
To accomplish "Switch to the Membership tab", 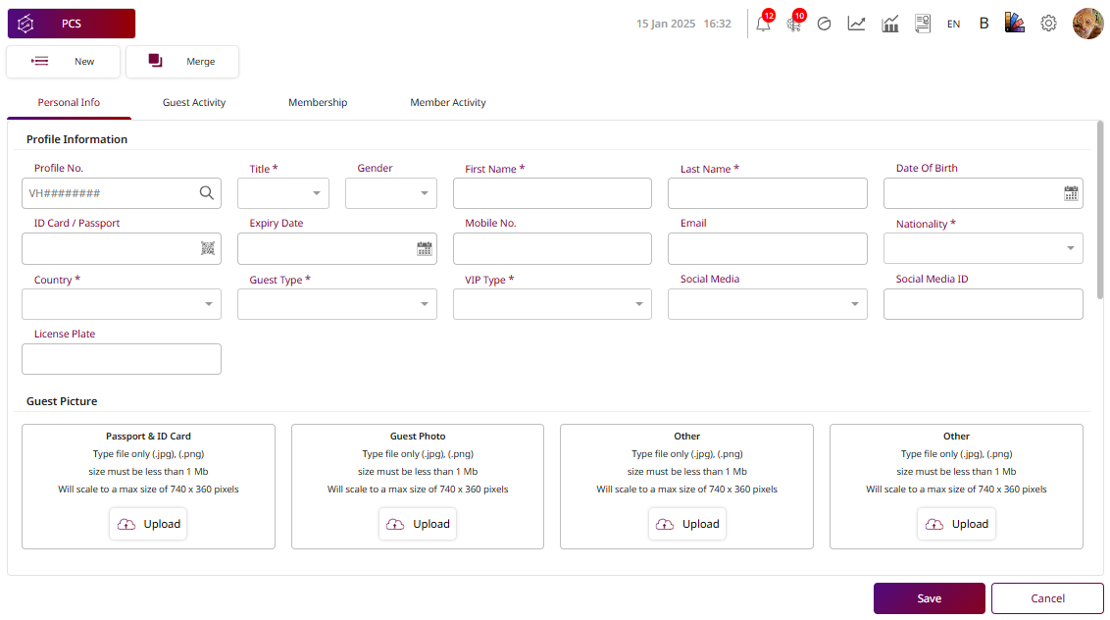I will (318, 103).
